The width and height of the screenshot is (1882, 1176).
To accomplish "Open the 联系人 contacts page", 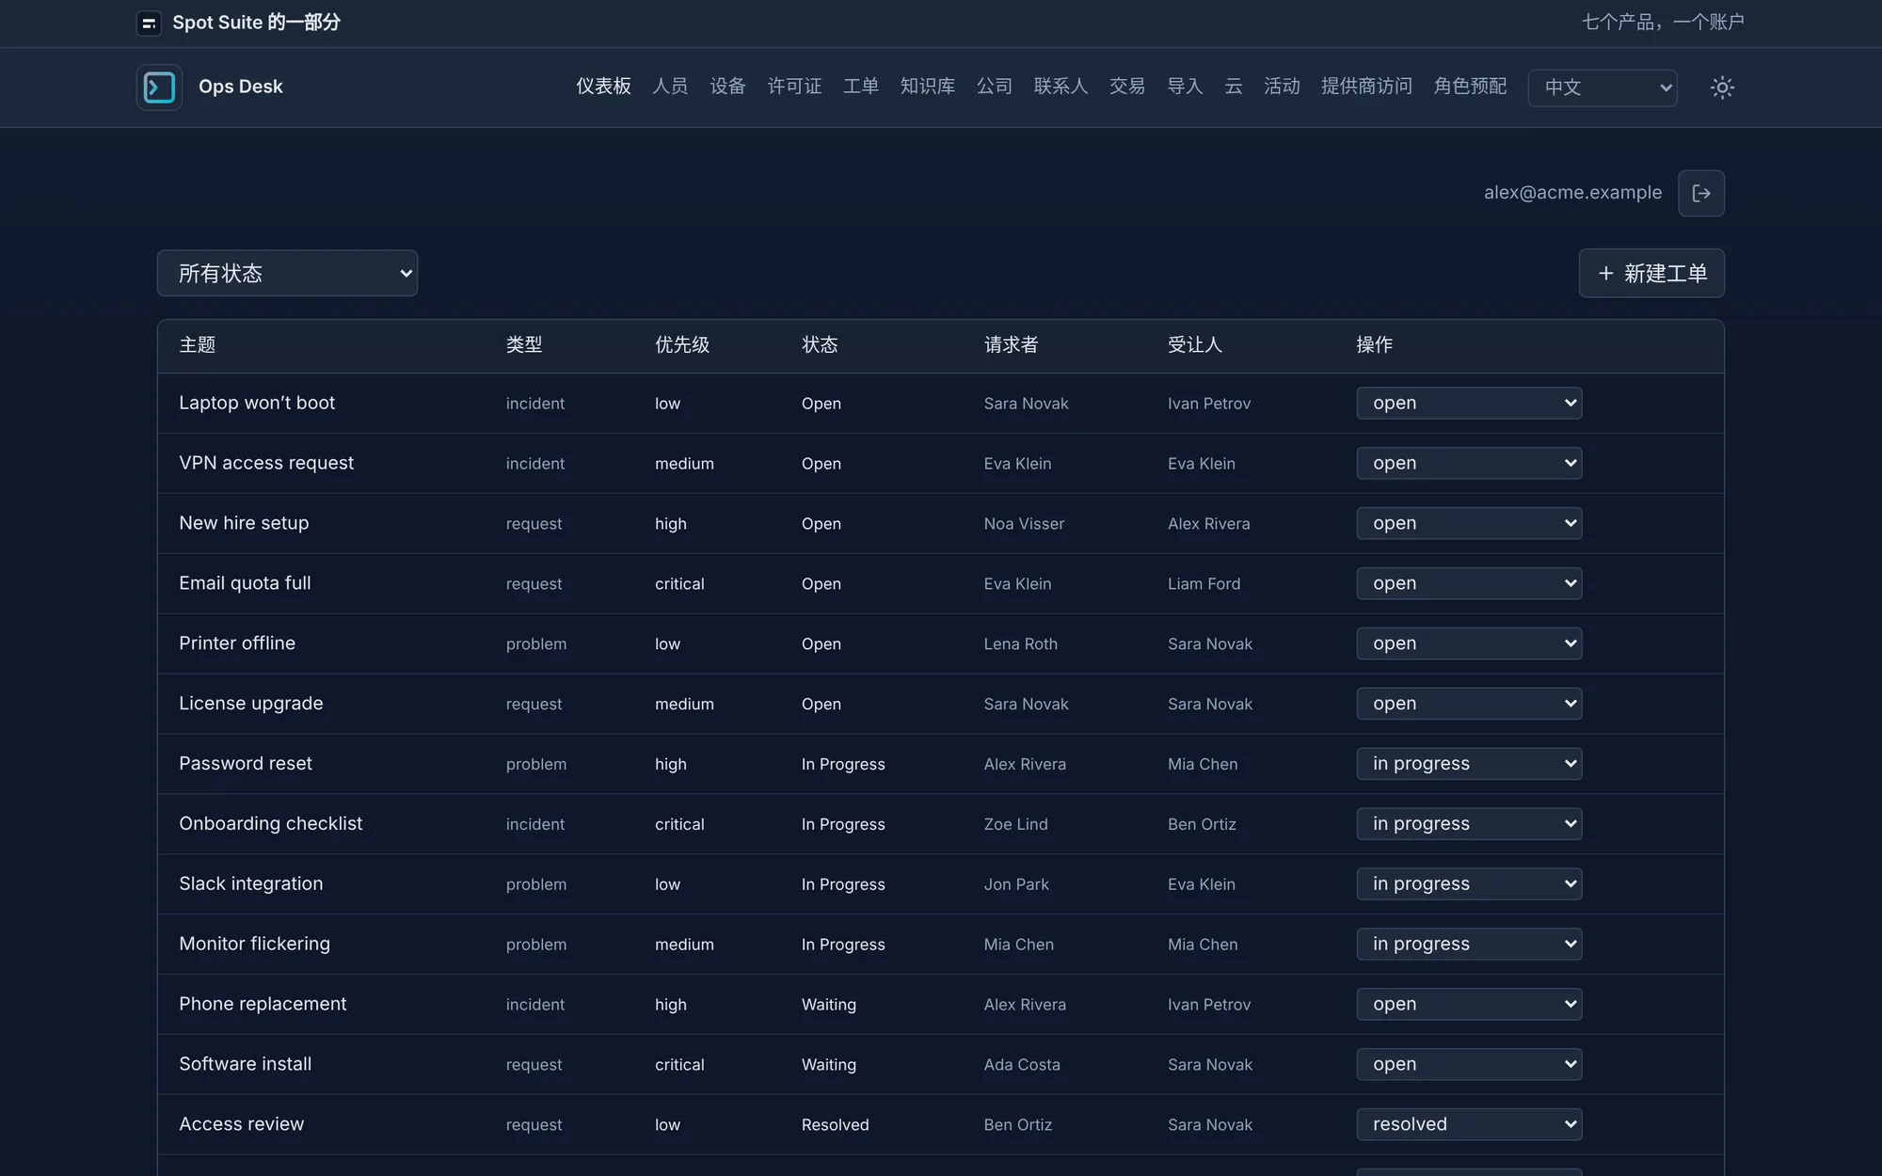I will point(1061,87).
